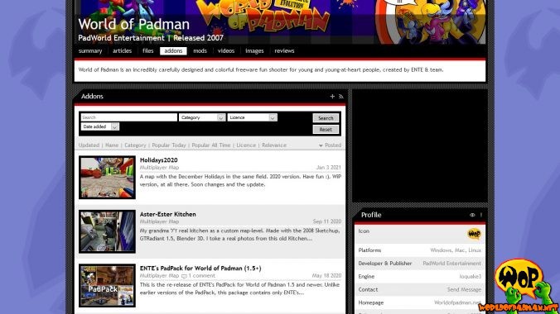
Task: Sort addons by Relevance
Action: click(x=274, y=145)
